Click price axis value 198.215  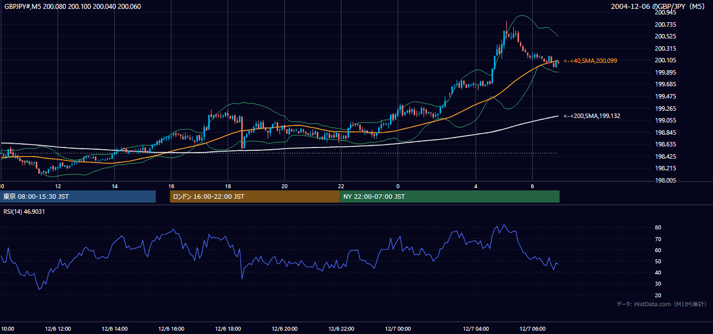(x=664, y=168)
